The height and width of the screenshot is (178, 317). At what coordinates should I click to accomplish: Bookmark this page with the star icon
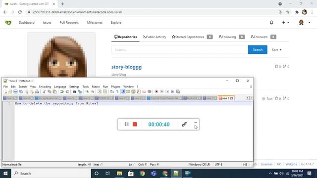point(288,12)
